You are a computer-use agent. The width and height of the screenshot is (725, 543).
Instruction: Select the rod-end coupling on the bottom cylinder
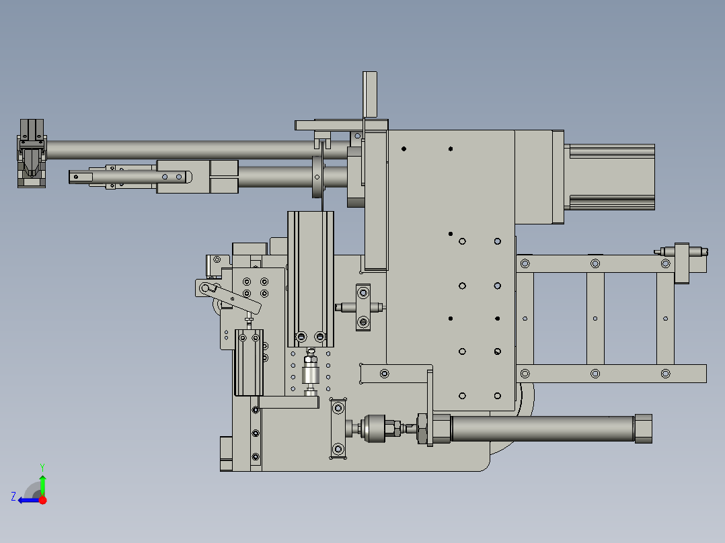(x=373, y=428)
